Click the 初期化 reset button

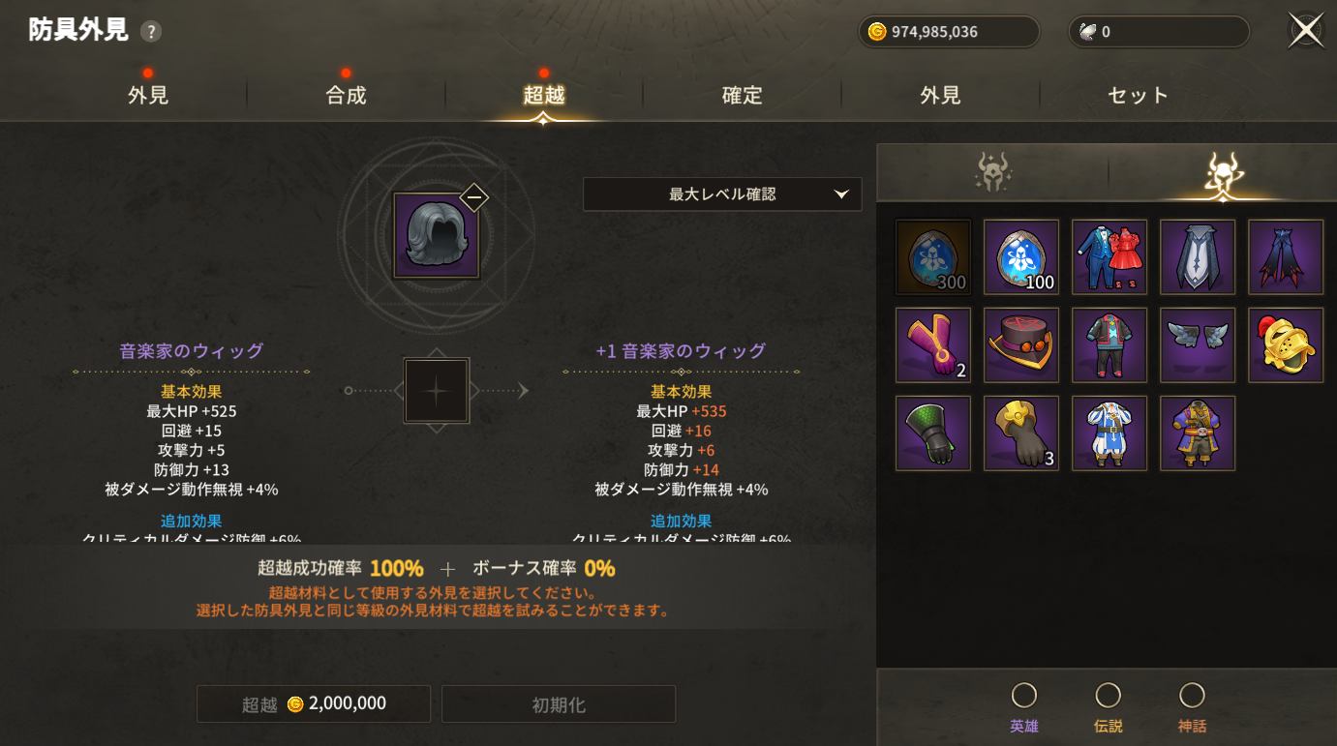(x=559, y=703)
